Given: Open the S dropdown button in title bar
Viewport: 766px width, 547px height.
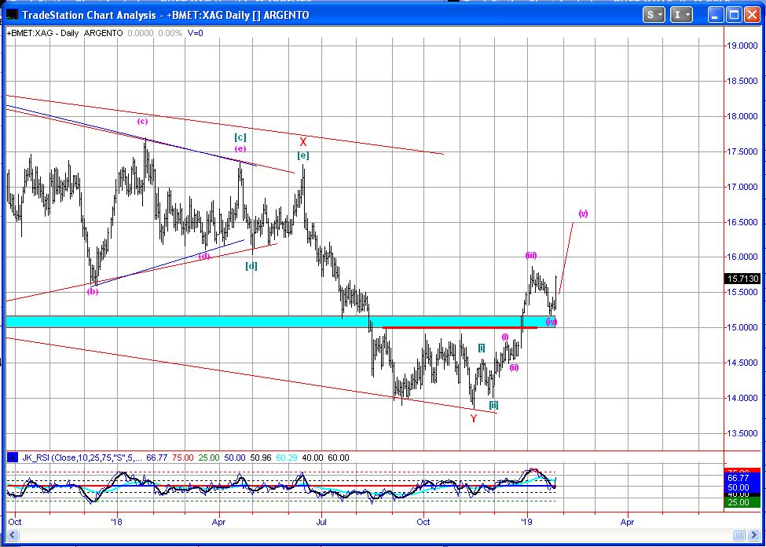Looking at the screenshot, I should (x=653, y=15).
